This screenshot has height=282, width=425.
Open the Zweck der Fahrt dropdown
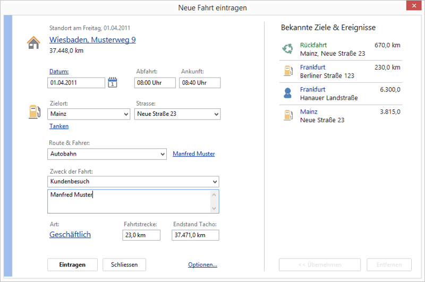(215, 182)
